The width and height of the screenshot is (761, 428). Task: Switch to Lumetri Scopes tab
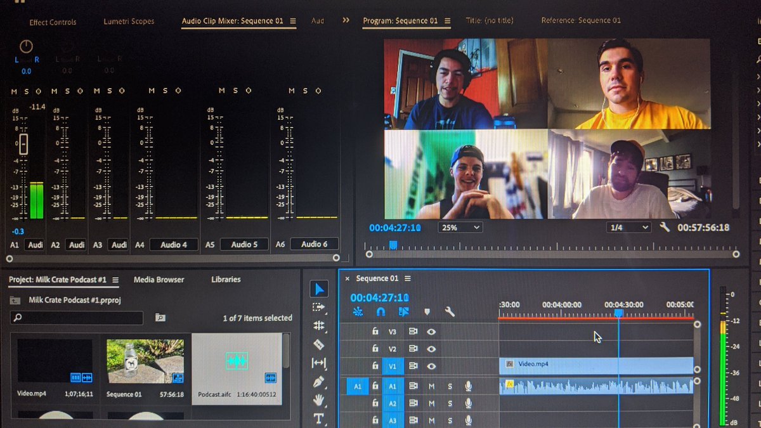(x=129, y=22)
